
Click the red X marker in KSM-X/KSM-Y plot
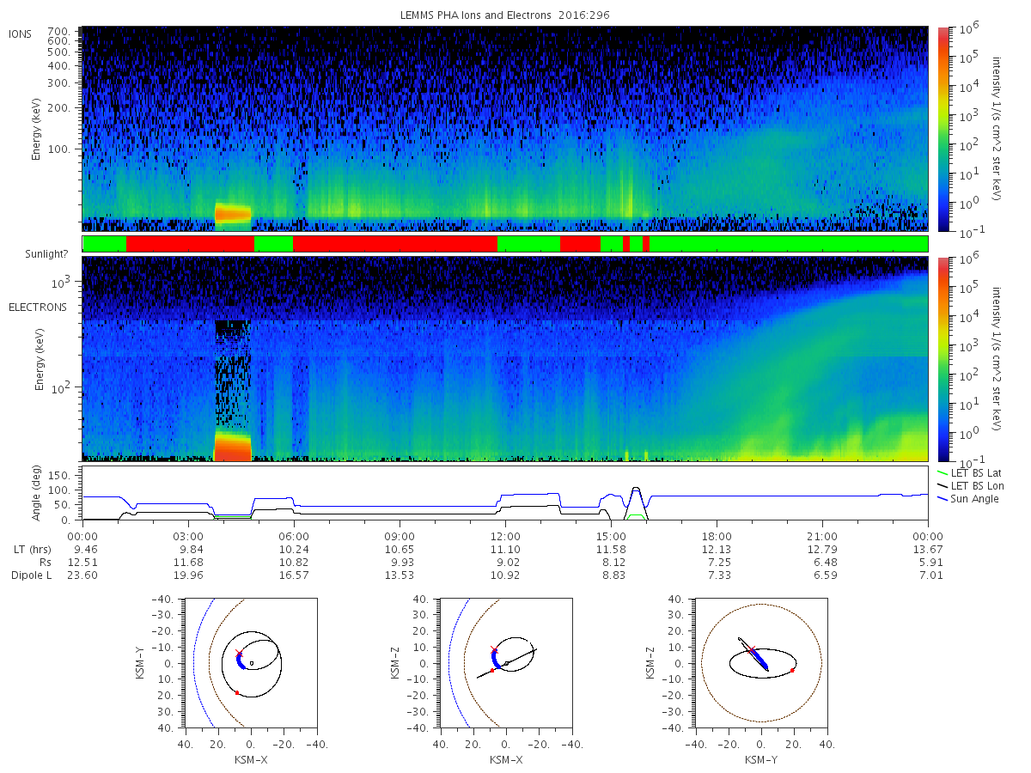coord(239,654)
